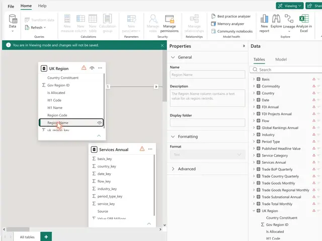Viewport: 322px width, 241px height.
Task: Toggle Basis visibility in Data pane
Action: (x=318, y=79)
